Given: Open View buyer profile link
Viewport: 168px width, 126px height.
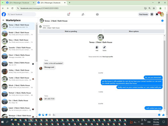Looking at the screenshot, I should [x=108, y=57].
